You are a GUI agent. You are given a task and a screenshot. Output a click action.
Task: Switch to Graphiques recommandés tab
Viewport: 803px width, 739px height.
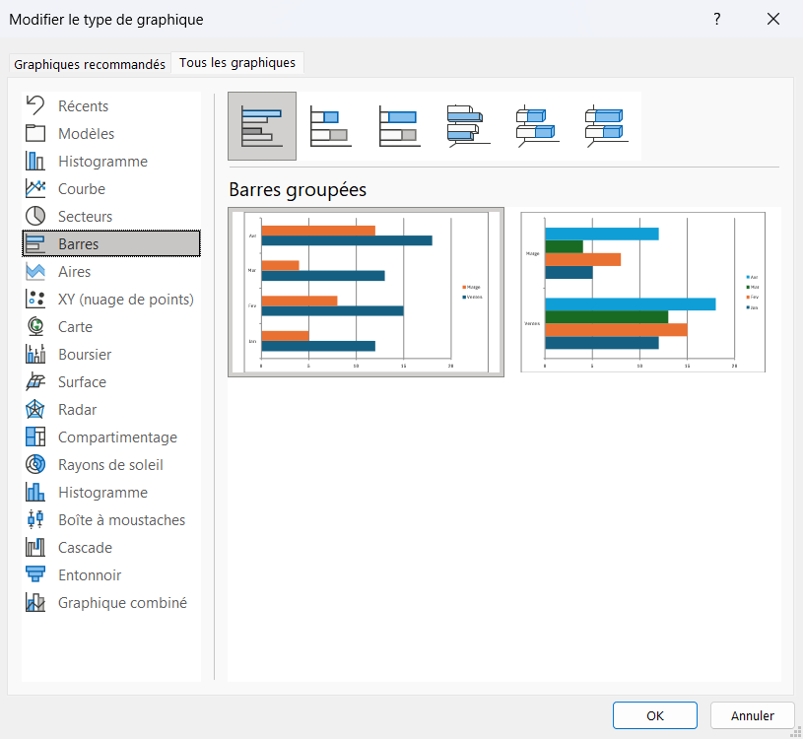tap(90, 64)
